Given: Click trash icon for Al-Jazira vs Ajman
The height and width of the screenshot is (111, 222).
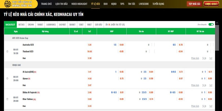Looking at the screenshot, I should pos(7,79).
